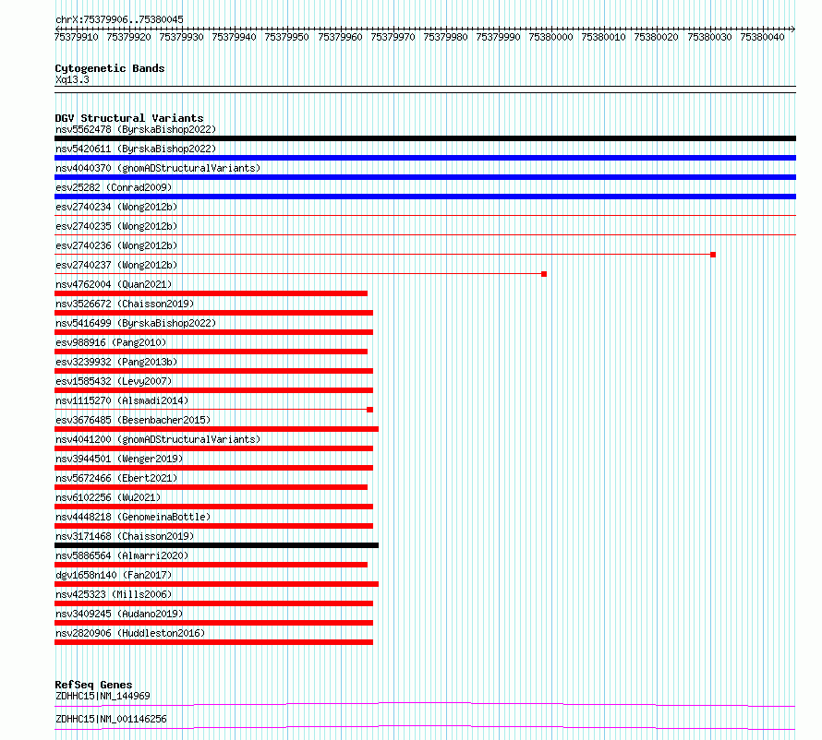Click esv3676485 (Besenbacher2015) label
This screenshot has height=740, width=822.
coord(133,420)
